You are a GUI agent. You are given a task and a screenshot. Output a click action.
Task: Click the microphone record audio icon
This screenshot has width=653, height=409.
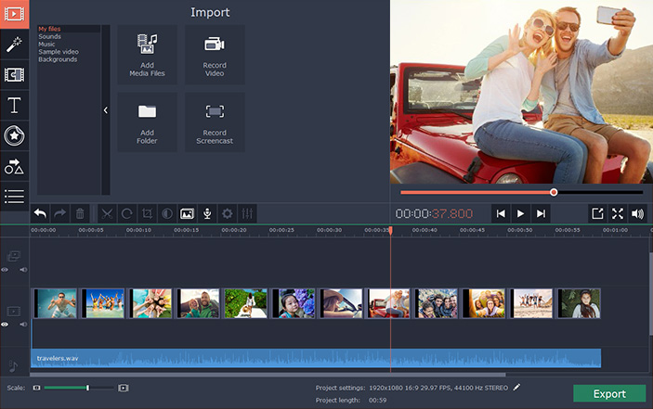pos(207,213)
